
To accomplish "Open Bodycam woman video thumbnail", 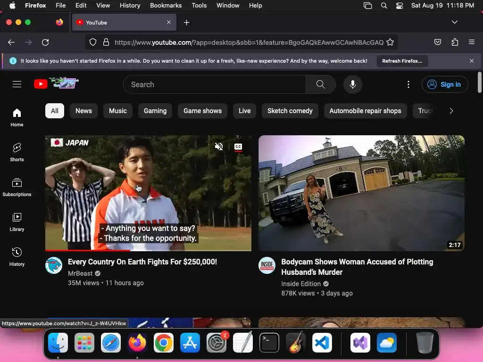I will pyautogui.click(x=361, y=193).
